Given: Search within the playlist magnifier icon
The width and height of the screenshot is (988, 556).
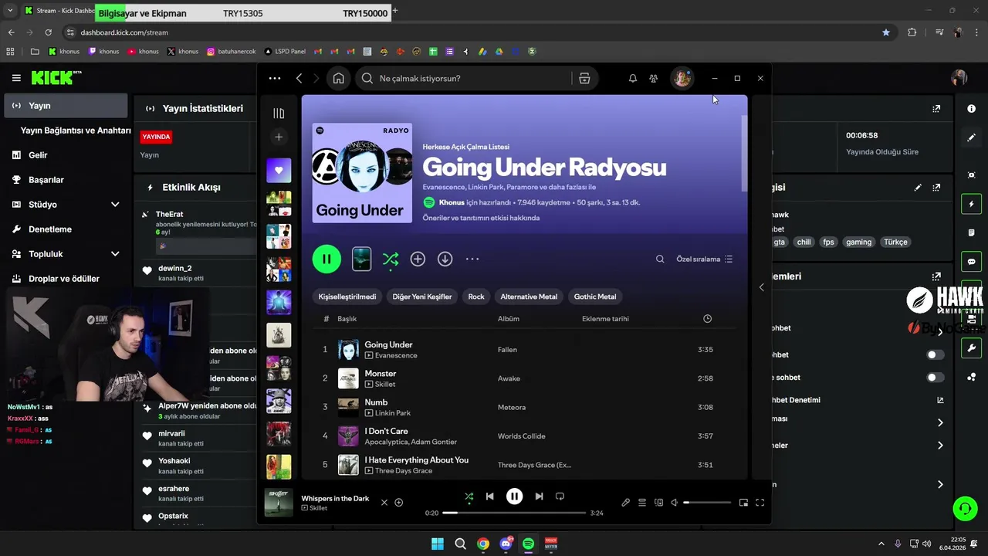Looking at the screenshot, I should point(660,259).
